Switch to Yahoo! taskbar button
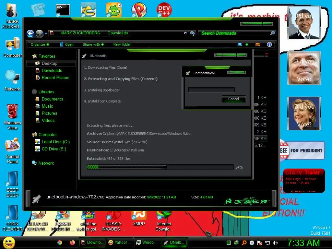The height and width of the screenshot is (249, 332). click(119, 243)
